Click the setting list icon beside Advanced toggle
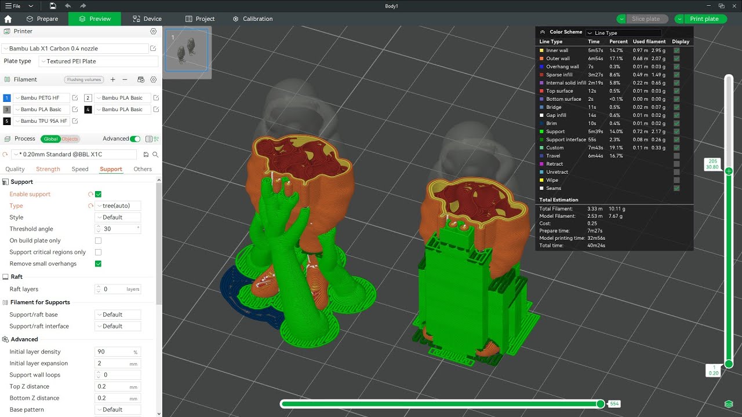Image resolution: width=742 pixels, height=417 pixels. pyautogui.click(x=149, y=139)
